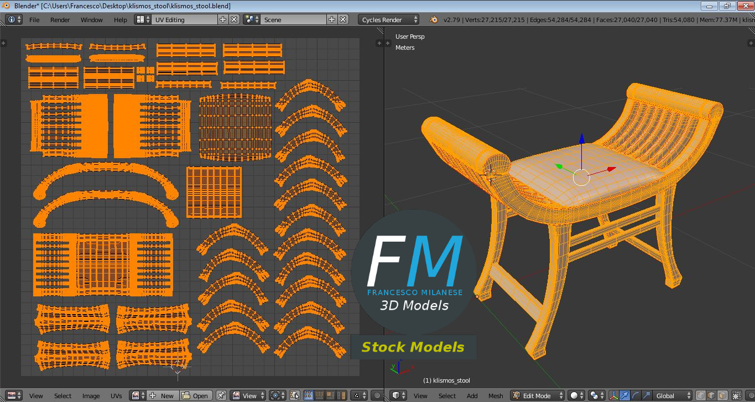Toggle UV sync selection with mesh

294,395
